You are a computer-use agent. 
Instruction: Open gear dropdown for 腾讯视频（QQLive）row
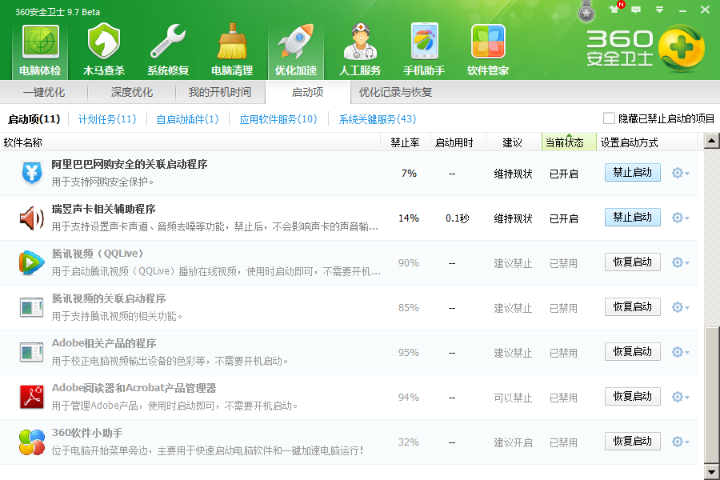point(680,262)
